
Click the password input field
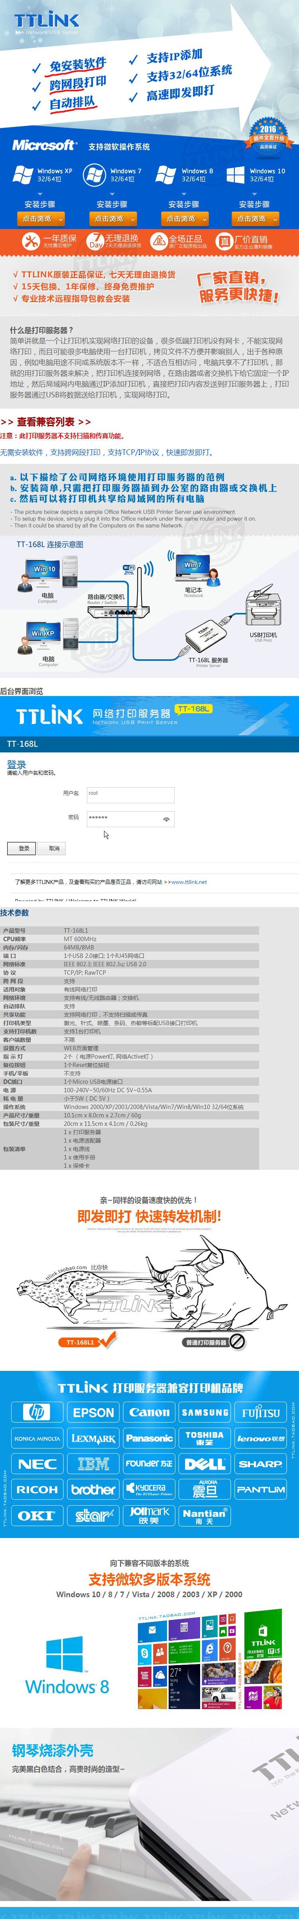pyautogui.click(x=130, y=819)
